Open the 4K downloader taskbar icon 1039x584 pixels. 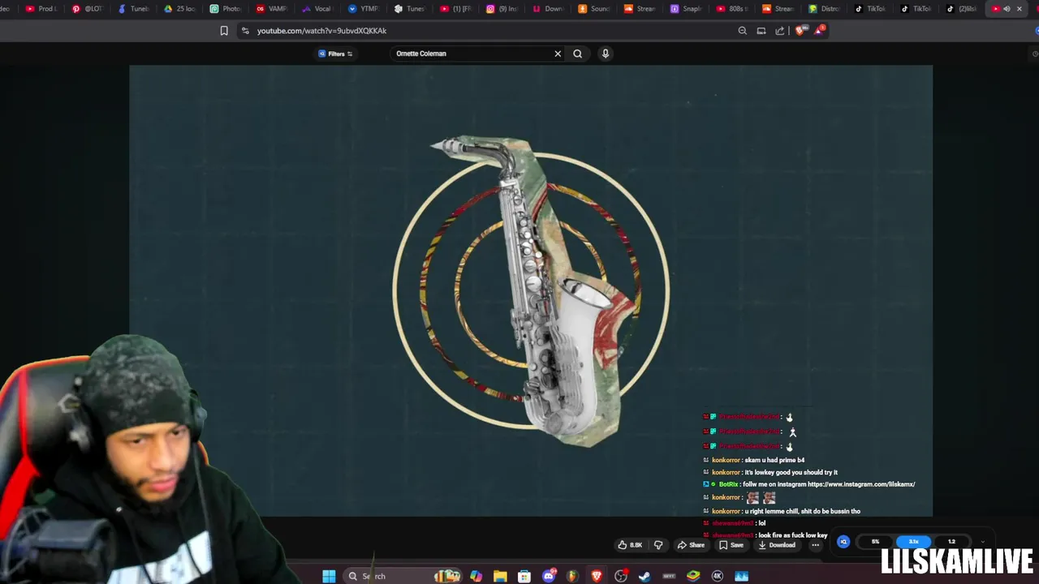718,576
